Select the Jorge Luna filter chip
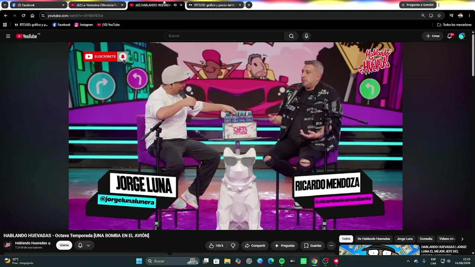The height and width of the screenshot is (267, 475). (x=405, y=239)
